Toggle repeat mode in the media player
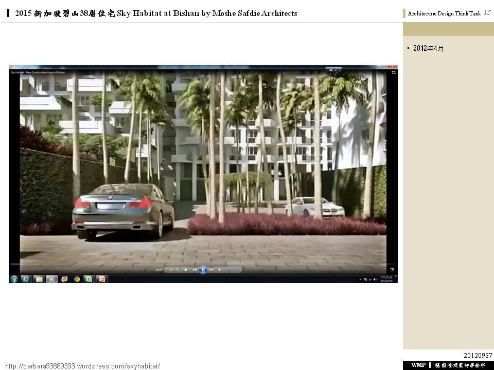The height and width of the screenshot is (370, 494). click(x=178, y=269)
